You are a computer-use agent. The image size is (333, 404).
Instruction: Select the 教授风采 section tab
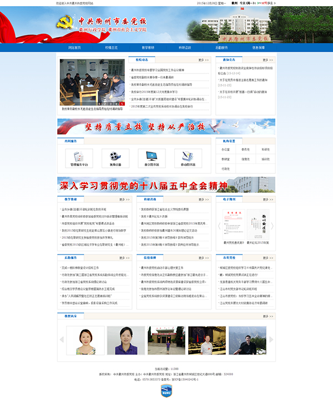(x=71, y=316)
